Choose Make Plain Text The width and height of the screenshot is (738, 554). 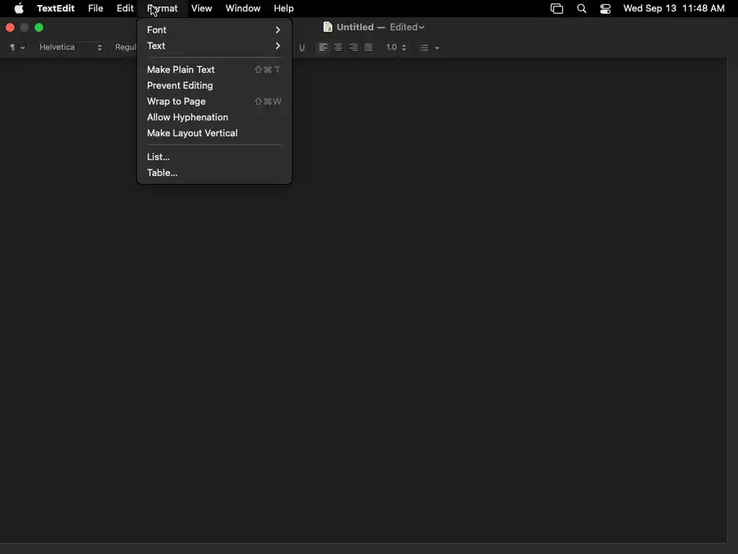point(214,70)
